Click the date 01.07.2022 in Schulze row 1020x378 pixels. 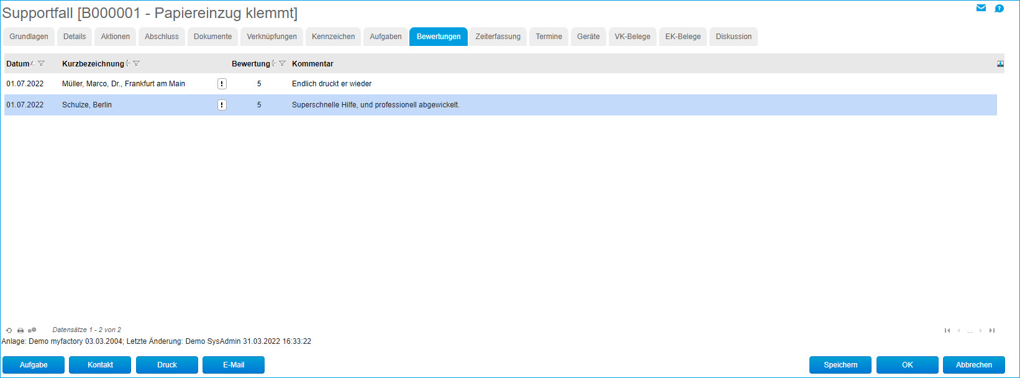coord(25,105)
